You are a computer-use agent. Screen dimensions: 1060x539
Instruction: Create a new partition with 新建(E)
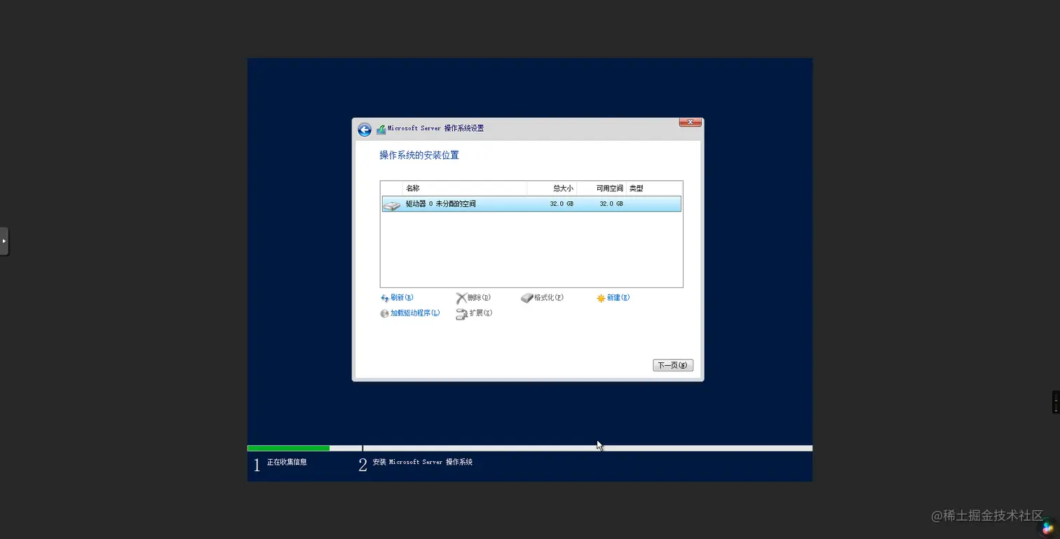pos(613,298)
